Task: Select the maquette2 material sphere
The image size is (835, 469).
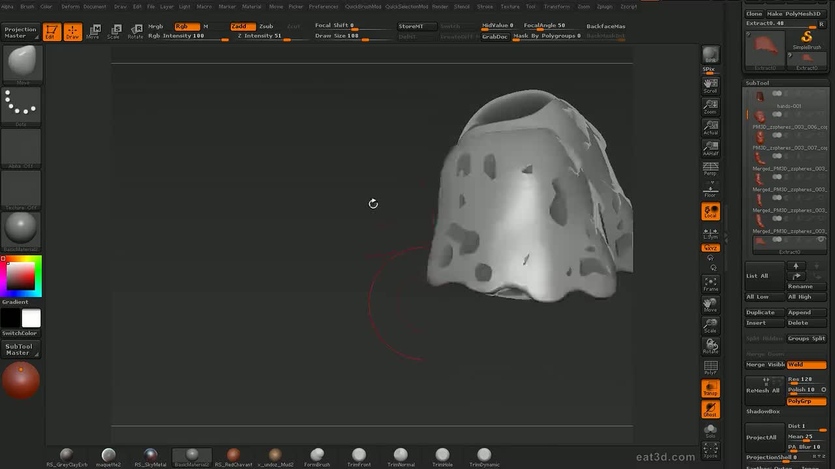Action: [x=108, y=457]
